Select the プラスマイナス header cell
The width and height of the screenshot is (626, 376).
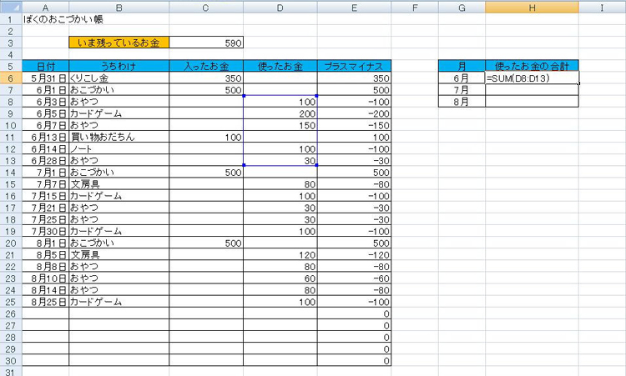click(353, 66)
